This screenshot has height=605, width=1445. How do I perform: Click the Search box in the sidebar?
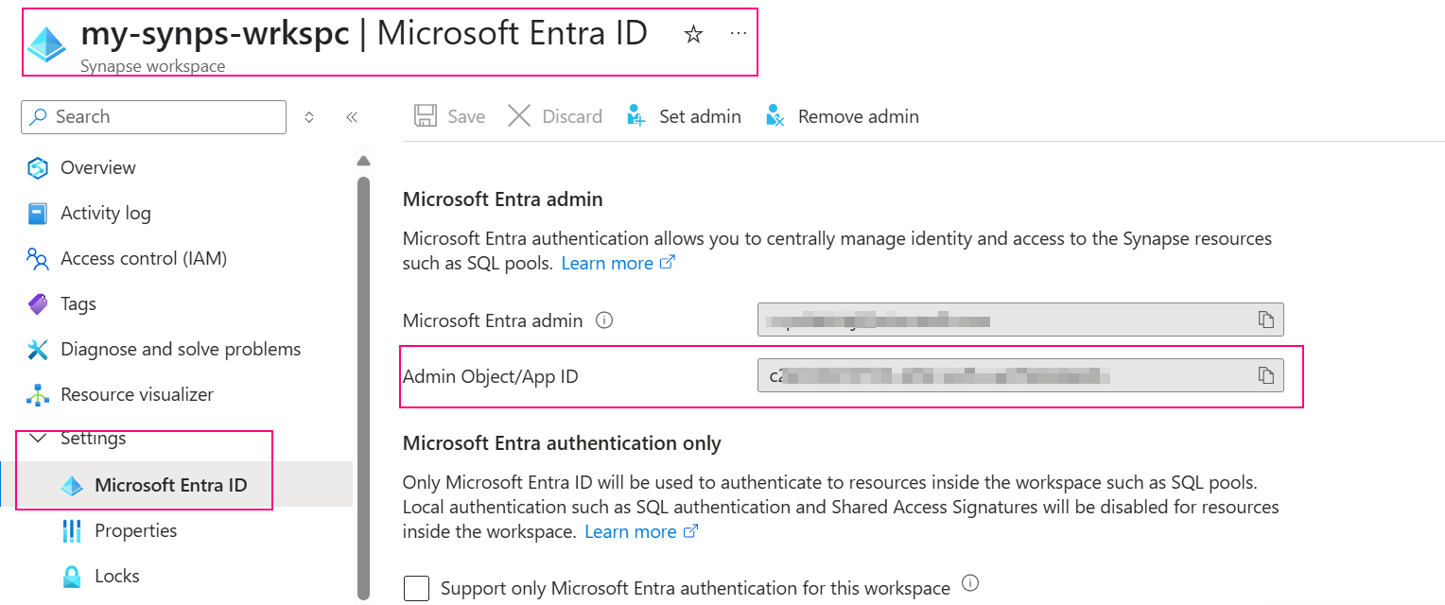[153, 117]
